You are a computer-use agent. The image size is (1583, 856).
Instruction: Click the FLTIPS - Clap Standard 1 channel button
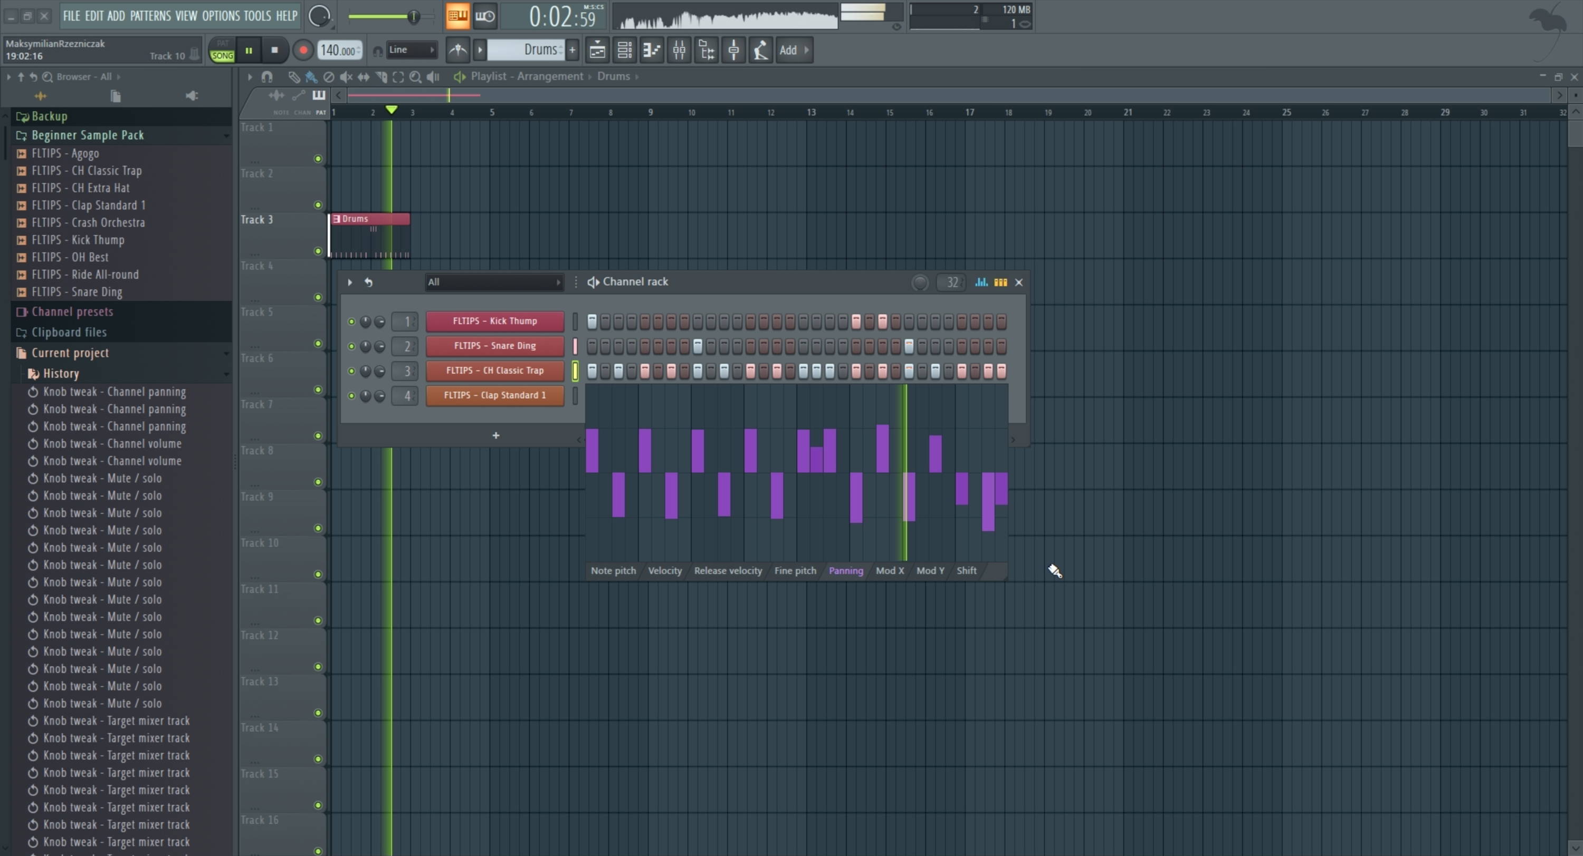pos(495,395)
